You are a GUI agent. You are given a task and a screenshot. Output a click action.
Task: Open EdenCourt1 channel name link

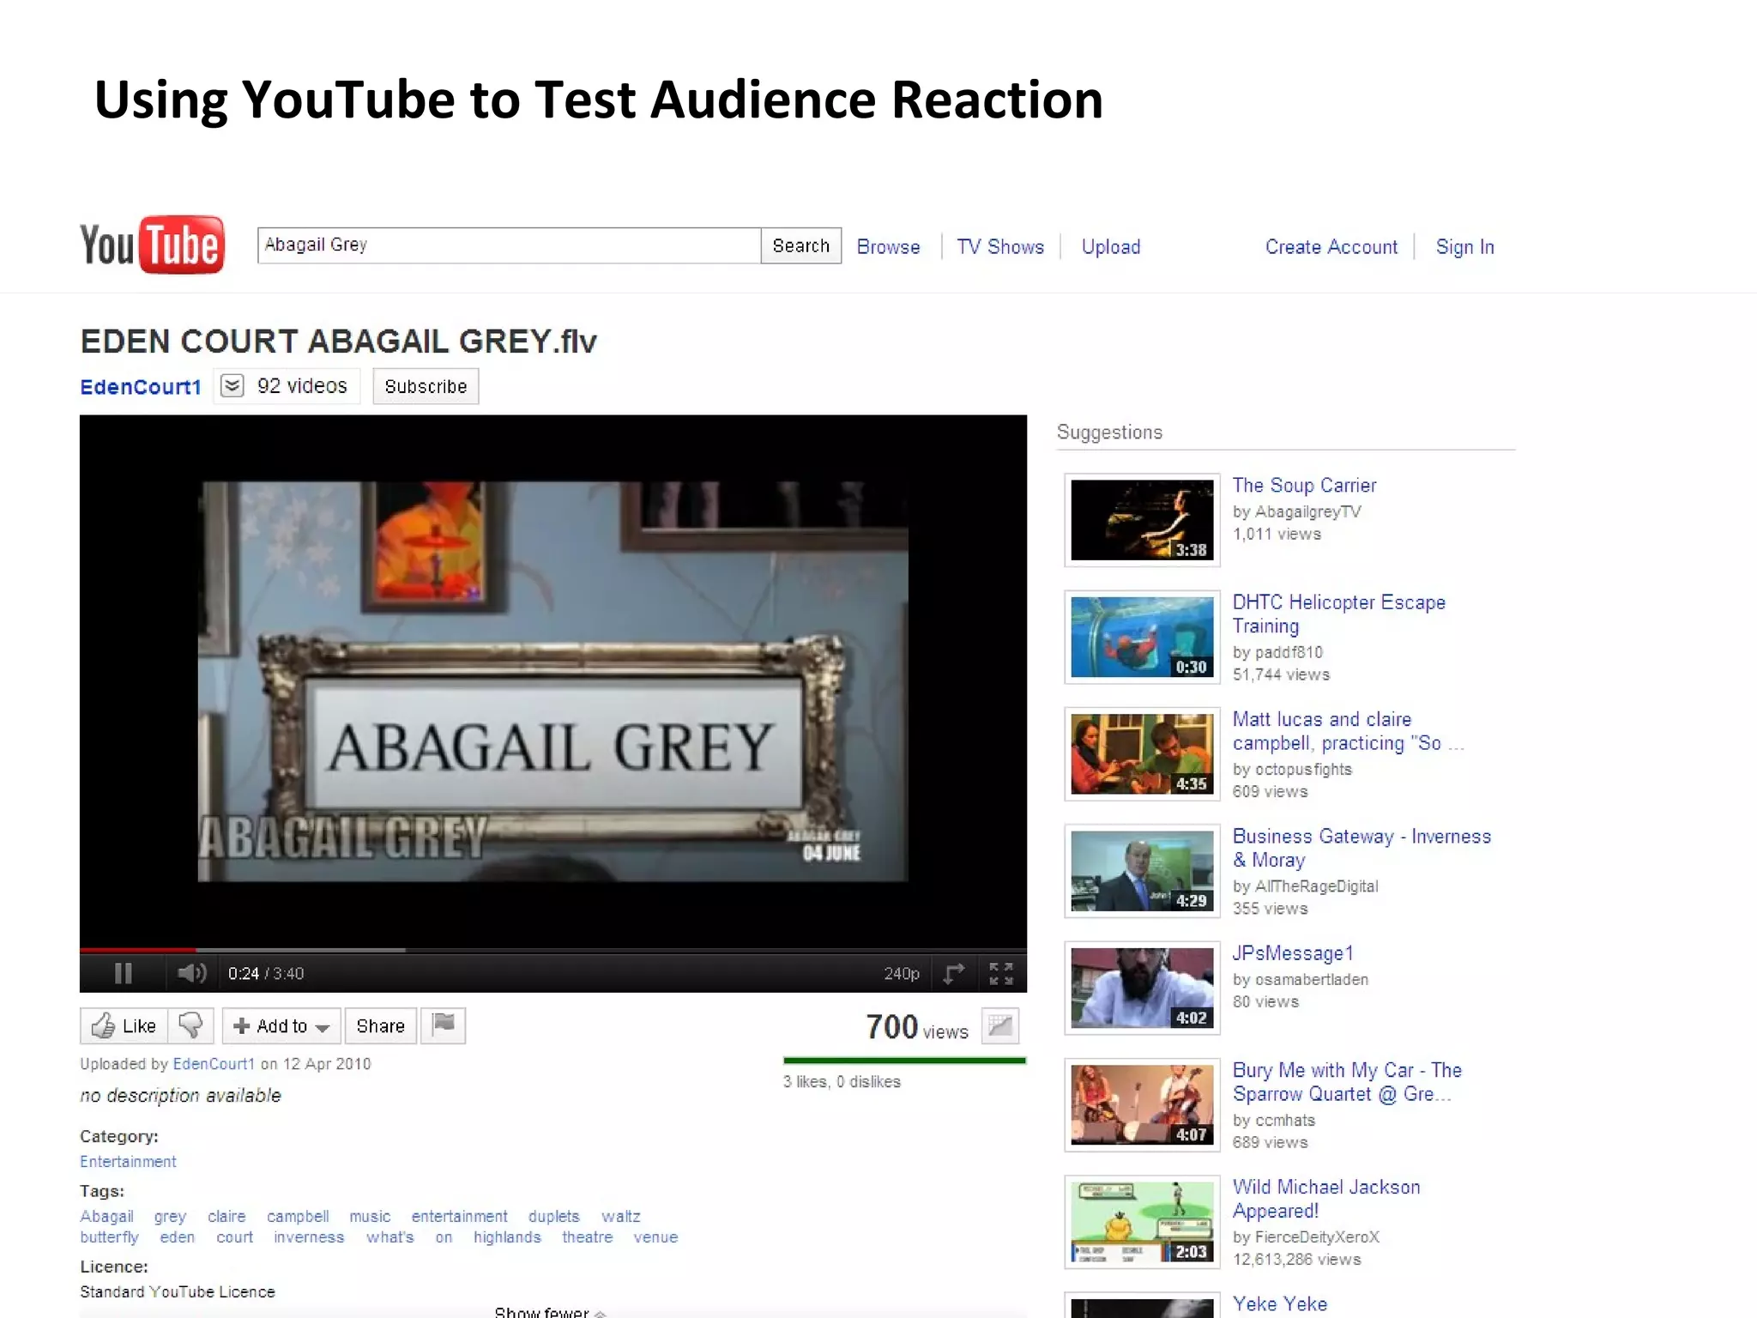(141, 387)
